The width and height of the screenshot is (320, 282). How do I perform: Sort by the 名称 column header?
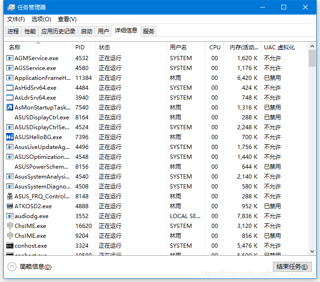(38, 47)
